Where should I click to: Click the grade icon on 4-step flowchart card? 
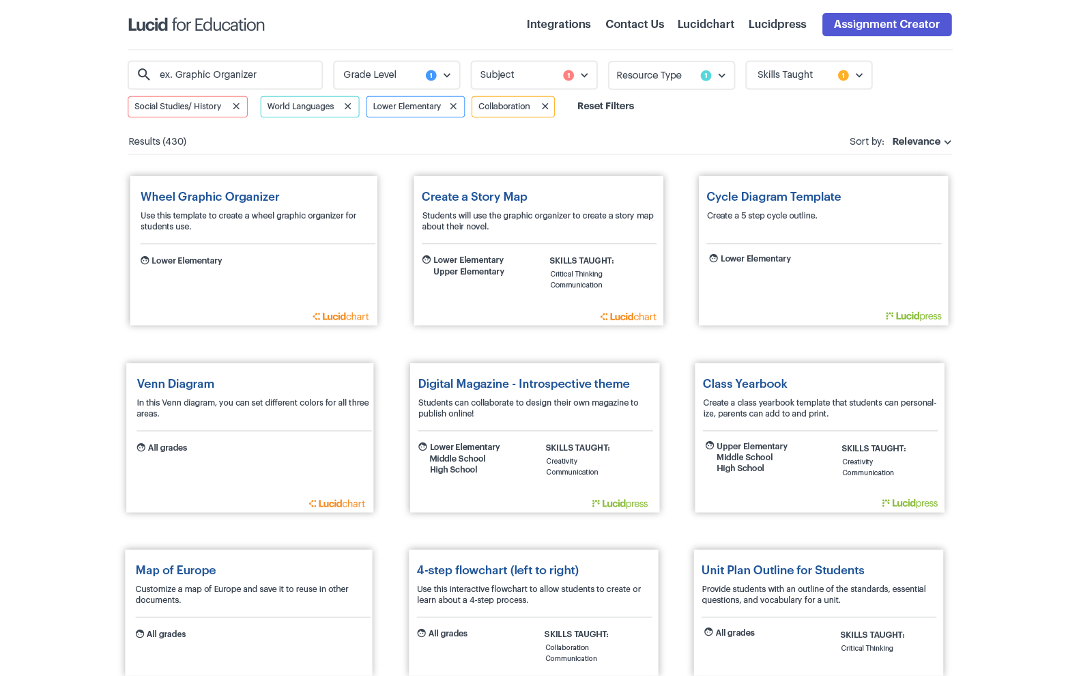coord(422,633)
